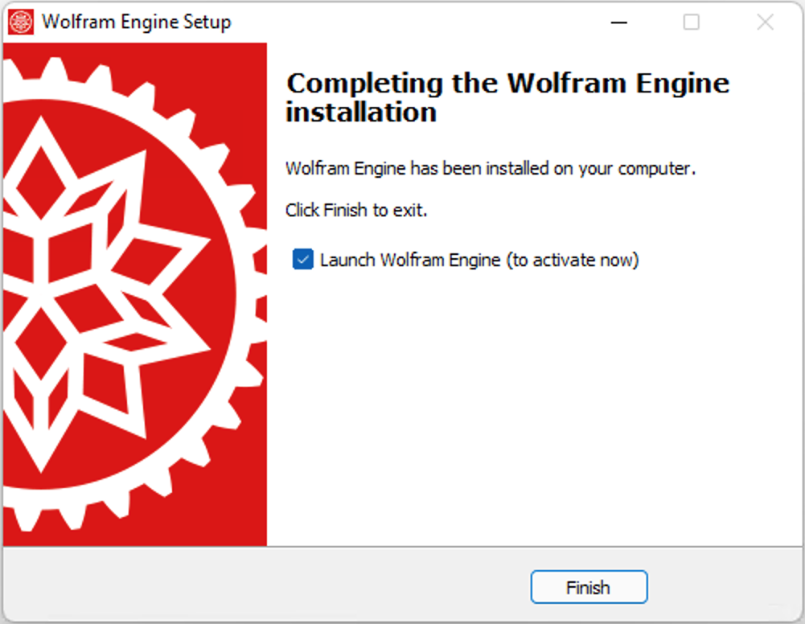Image resolution: width=805 pixels, height=624 pixels.
Task: Click the disabled maximize window button
Action: (x=691, y=23)
